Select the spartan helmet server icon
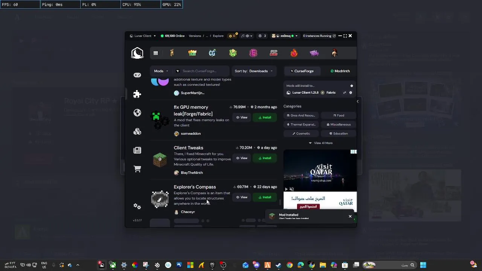Image resolution: width=482 pixels, height=271 pixels. tap(334, 53)
